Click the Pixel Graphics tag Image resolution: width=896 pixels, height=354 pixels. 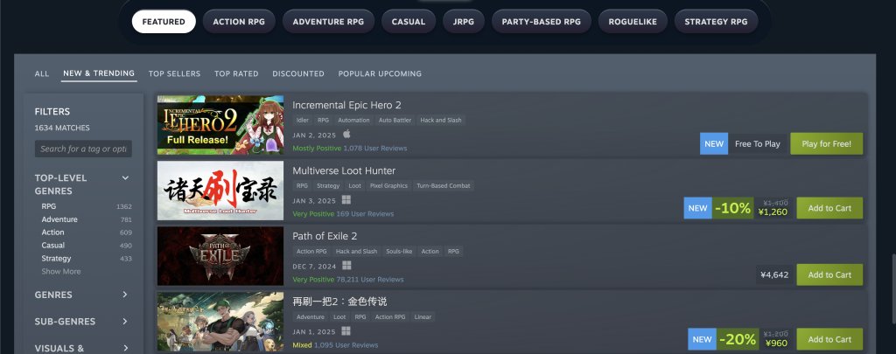click(388, 186)
